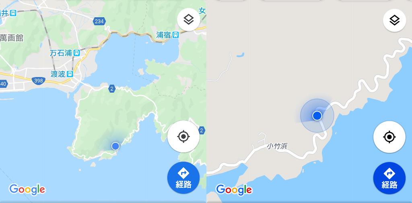The image size is (412, 203).
Task: Select the 萬画館 place label
Action: point(12,38)
